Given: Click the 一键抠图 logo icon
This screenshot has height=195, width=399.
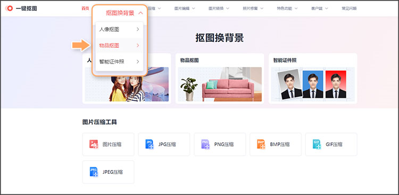Looking at the screenshot, I should pos(10,9).
